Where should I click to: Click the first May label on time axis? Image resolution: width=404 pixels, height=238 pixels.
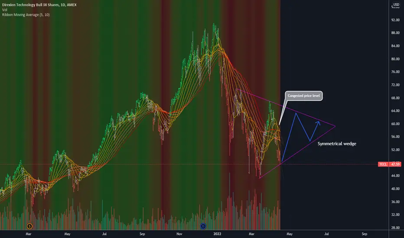[x=67, y=234]
